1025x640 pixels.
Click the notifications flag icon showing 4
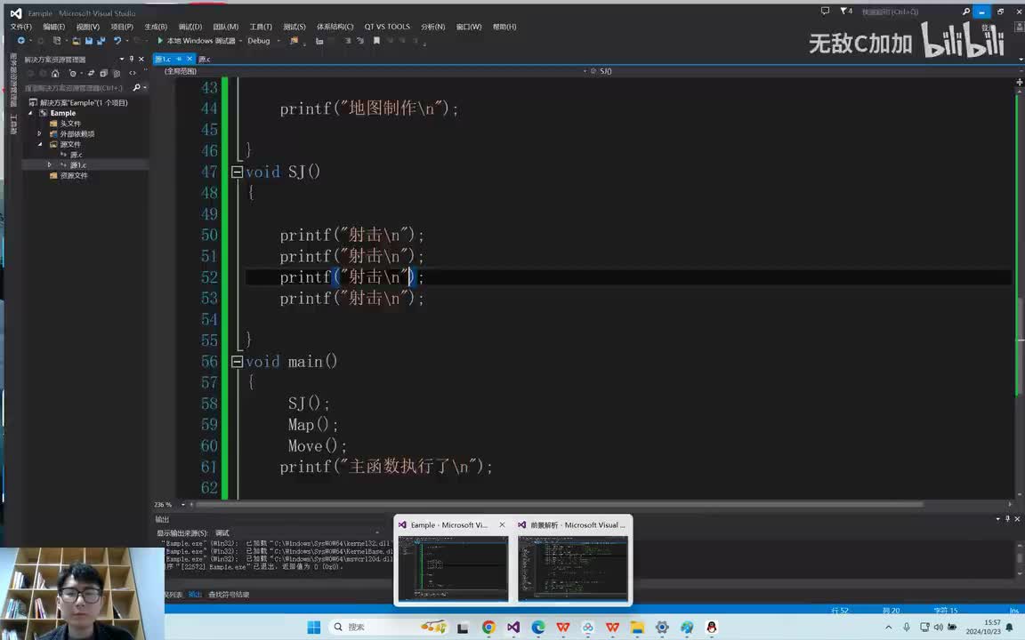[x=846, y=11]
